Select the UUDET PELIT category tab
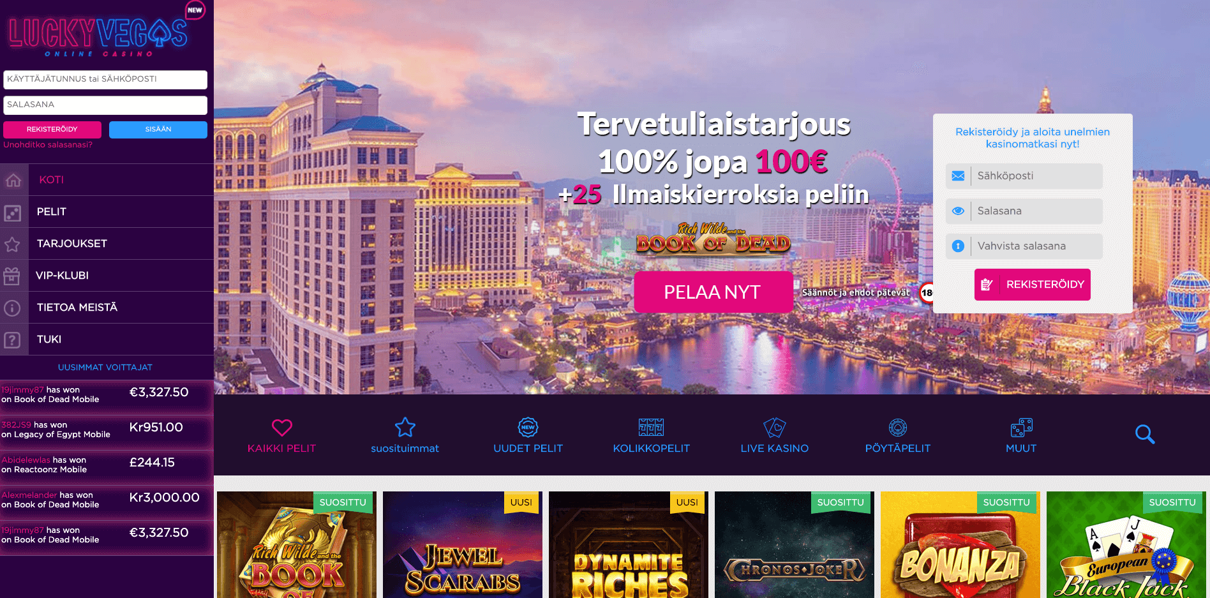The width and height of the screenshot is (1210, 598). click(x=528, y=436)
